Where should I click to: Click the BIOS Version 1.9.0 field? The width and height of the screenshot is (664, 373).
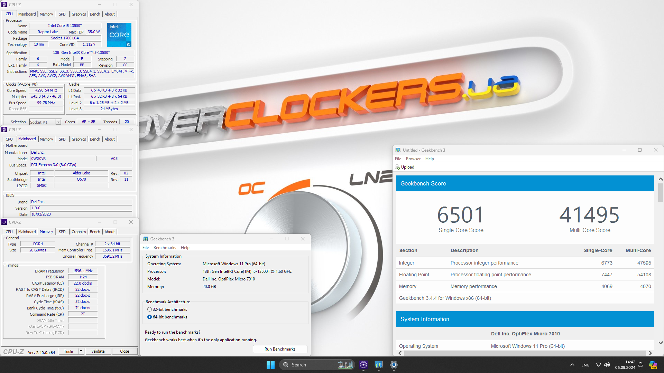point(81,208)
